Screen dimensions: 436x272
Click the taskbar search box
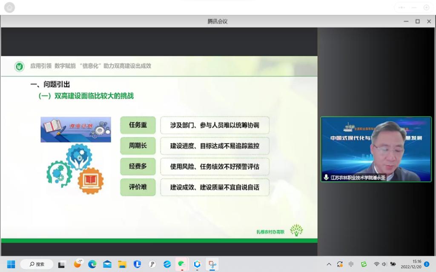[37, 264]
